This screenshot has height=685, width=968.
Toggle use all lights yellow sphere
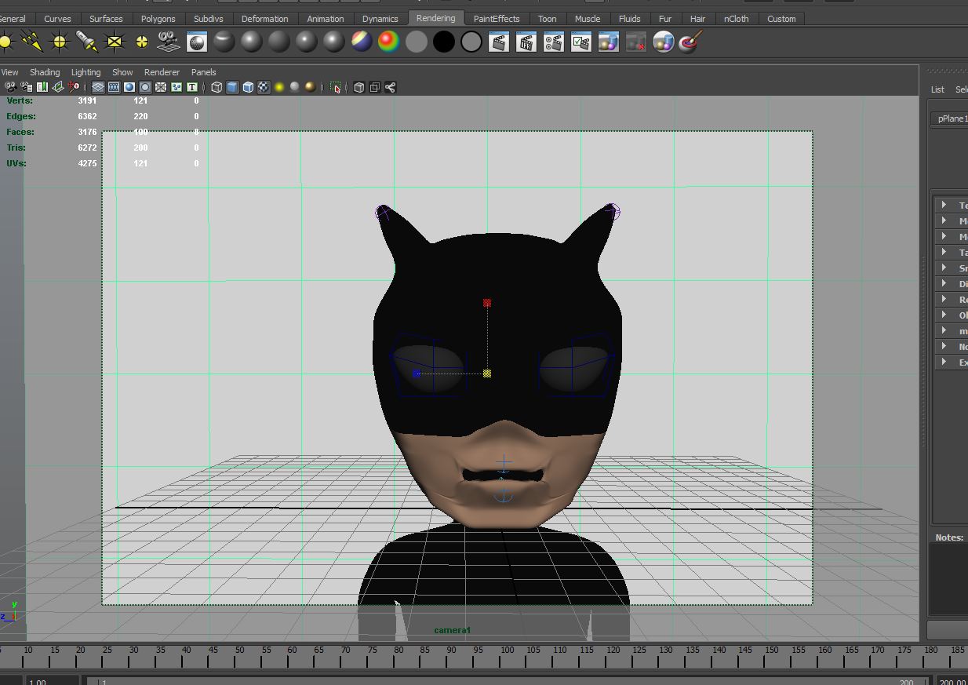pyautogui.click(x=279, y=87)
